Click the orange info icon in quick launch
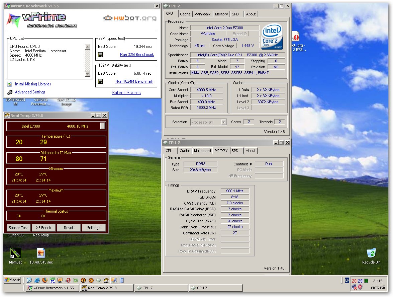 coord(83,280)
